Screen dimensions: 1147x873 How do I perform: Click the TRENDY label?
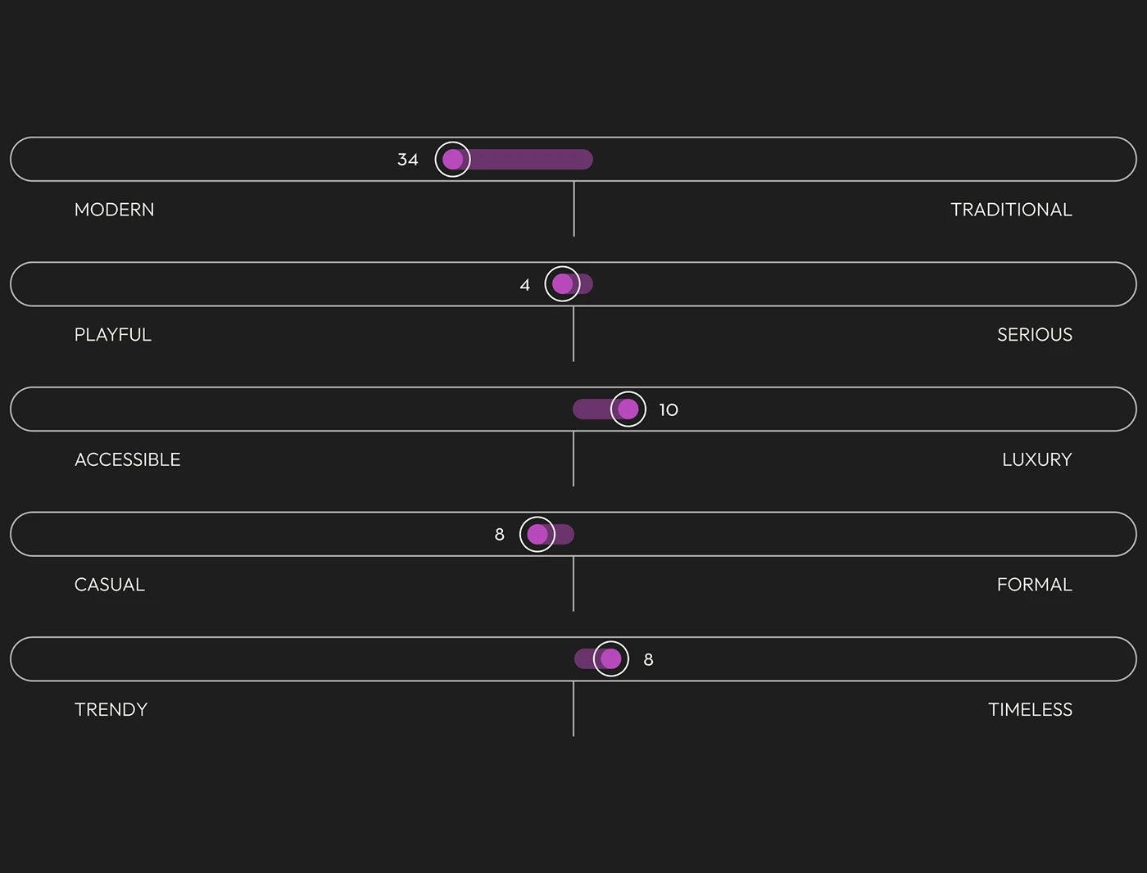[111, 709]
